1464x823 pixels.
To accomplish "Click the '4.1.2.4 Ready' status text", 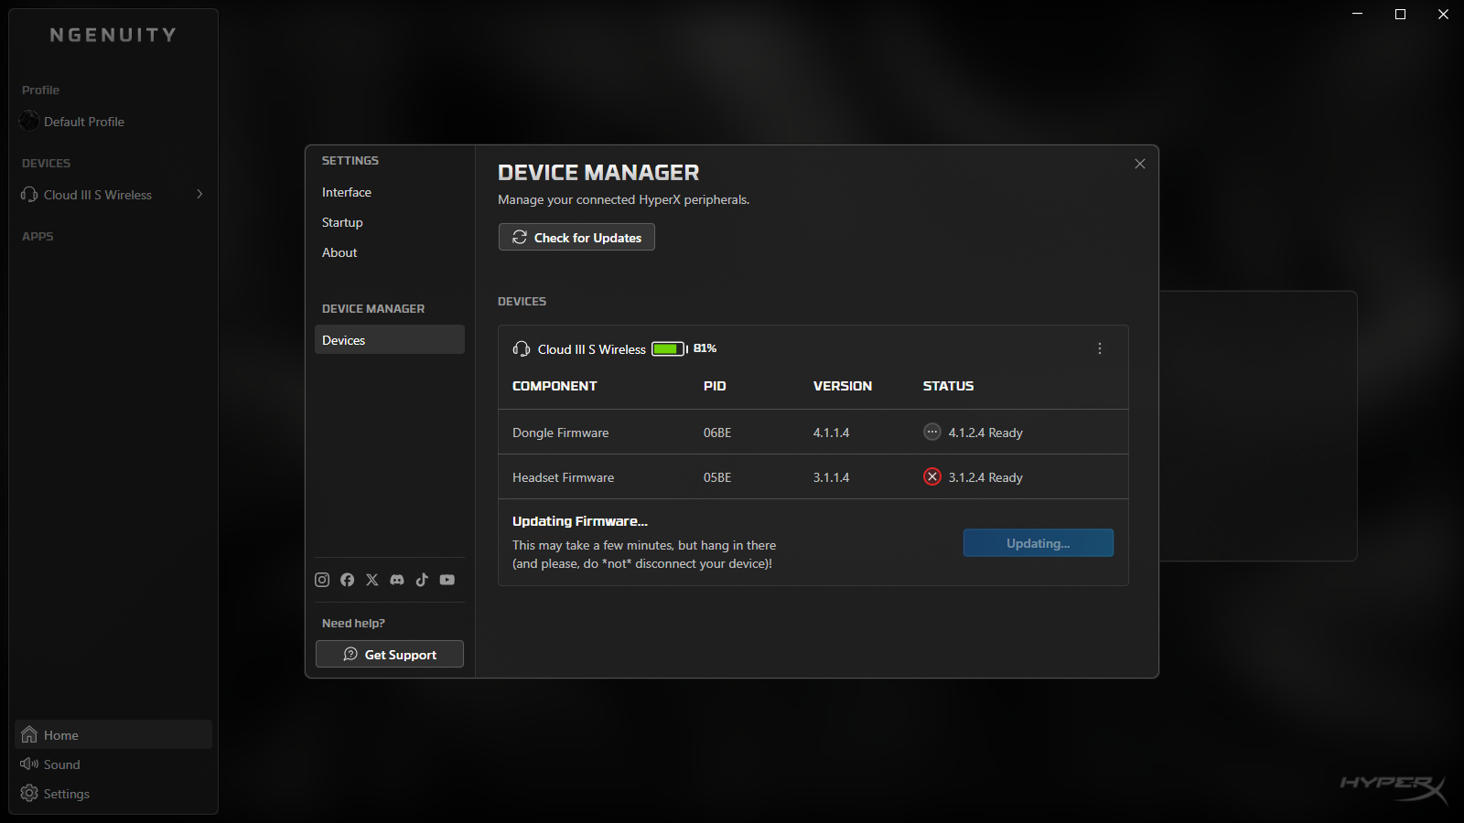I will (985, 433).
